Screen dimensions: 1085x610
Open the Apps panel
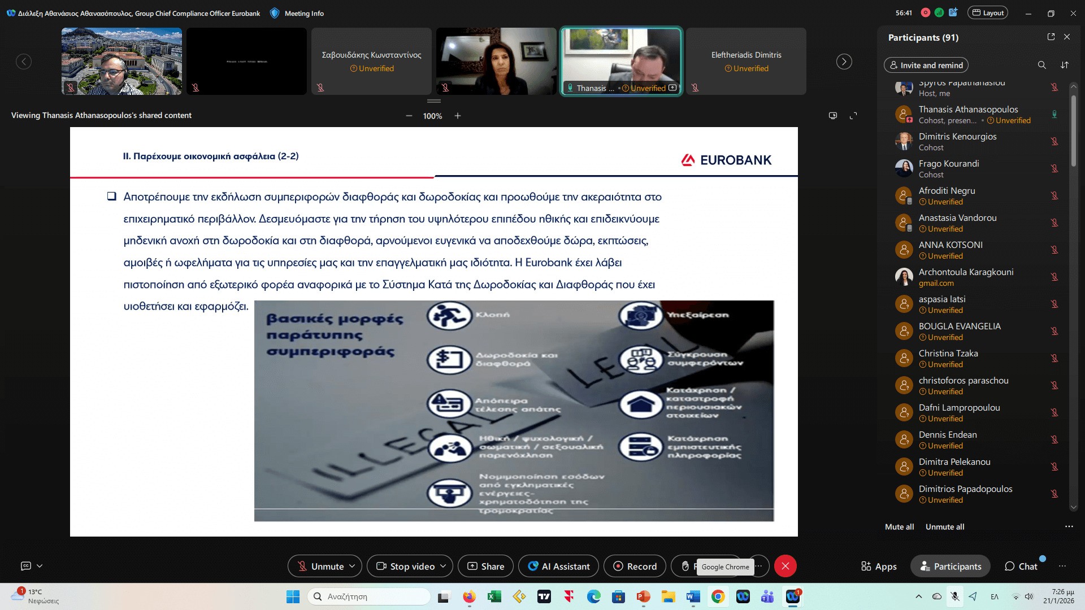point(879,566)
